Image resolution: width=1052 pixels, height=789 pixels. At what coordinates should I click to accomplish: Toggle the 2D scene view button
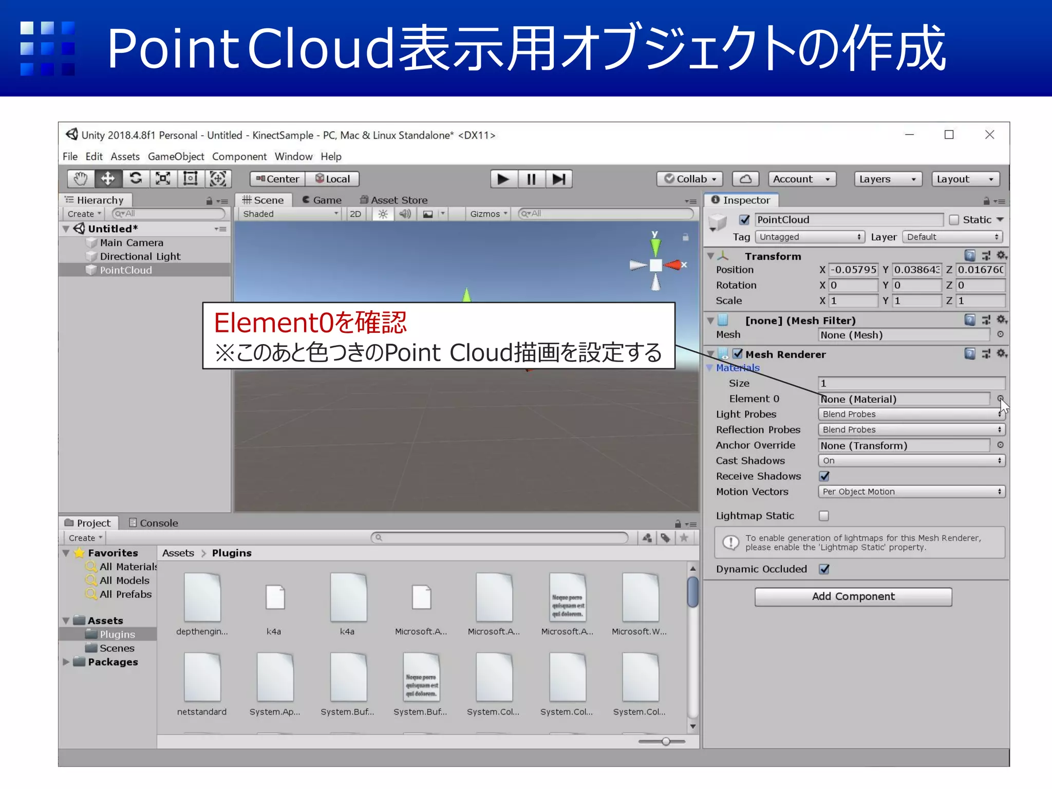[355, 214]
